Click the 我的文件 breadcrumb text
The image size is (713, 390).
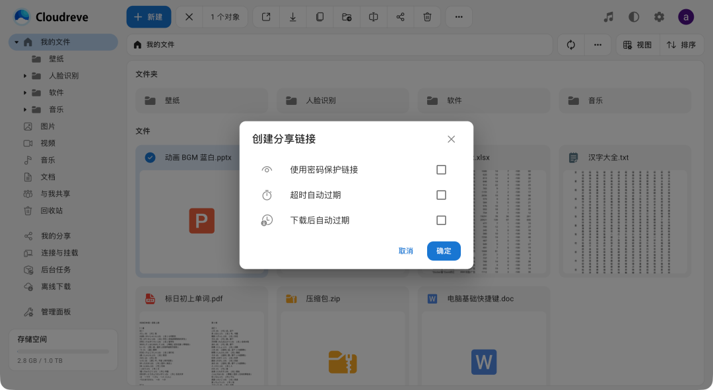160,45
